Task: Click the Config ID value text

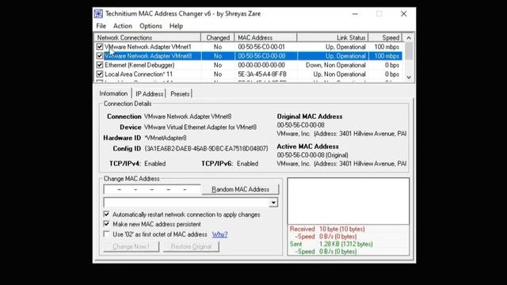Action: (x=206, y=149)
